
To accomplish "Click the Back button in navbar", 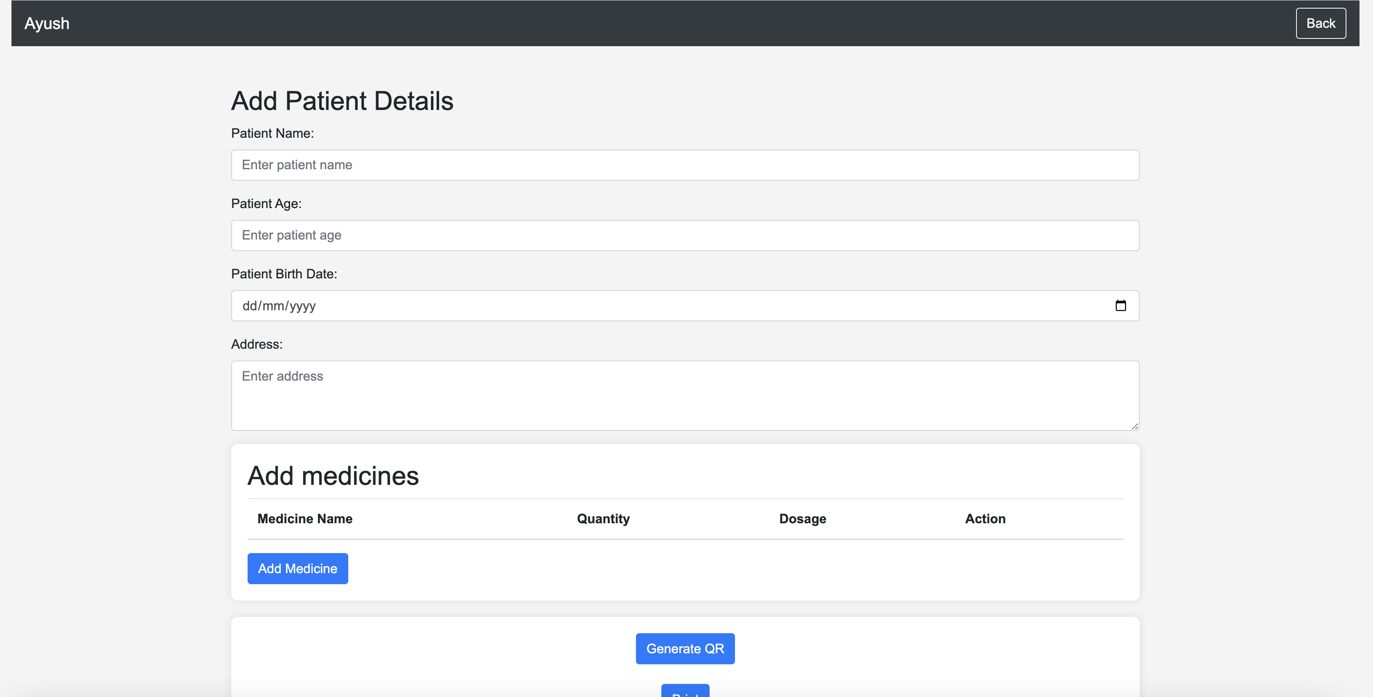I will [x=1320, y=23].
